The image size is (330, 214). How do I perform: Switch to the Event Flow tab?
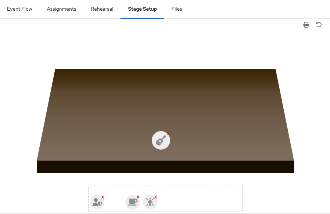pos(19,9)
